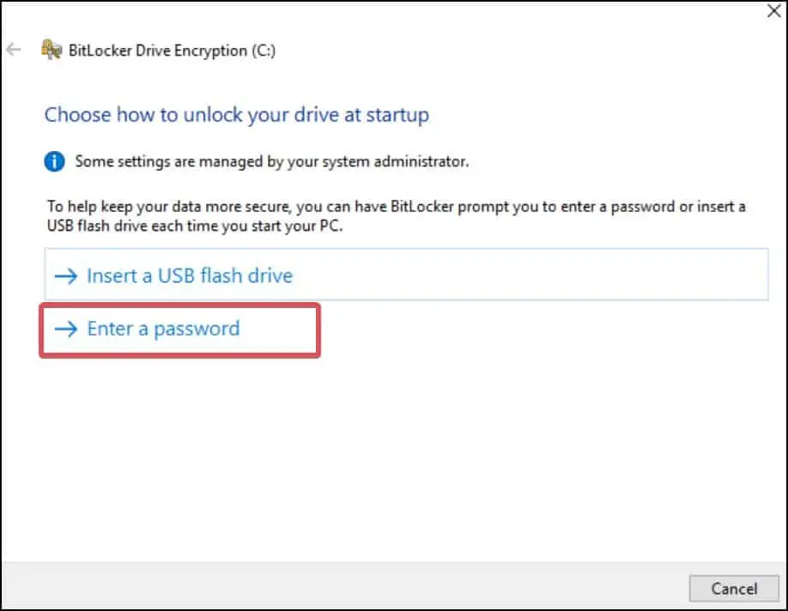Click the arrow icon beside Enter a password
788x611 pixels.
click(x=66, y=330)
